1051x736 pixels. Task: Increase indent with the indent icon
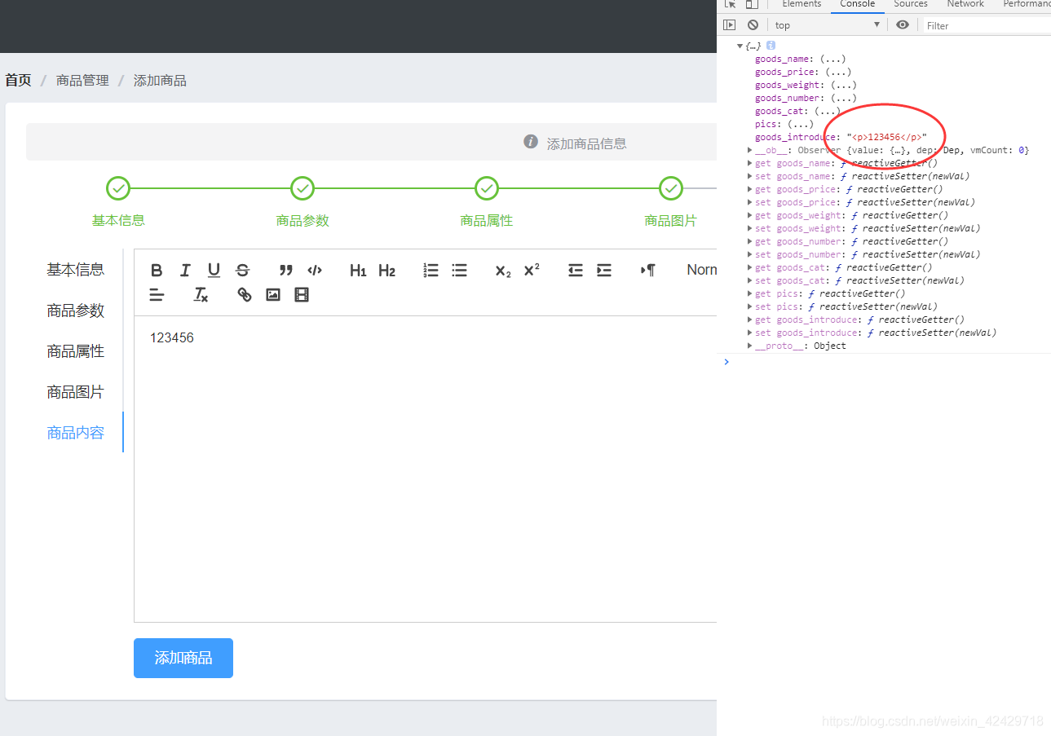point(604,271)
